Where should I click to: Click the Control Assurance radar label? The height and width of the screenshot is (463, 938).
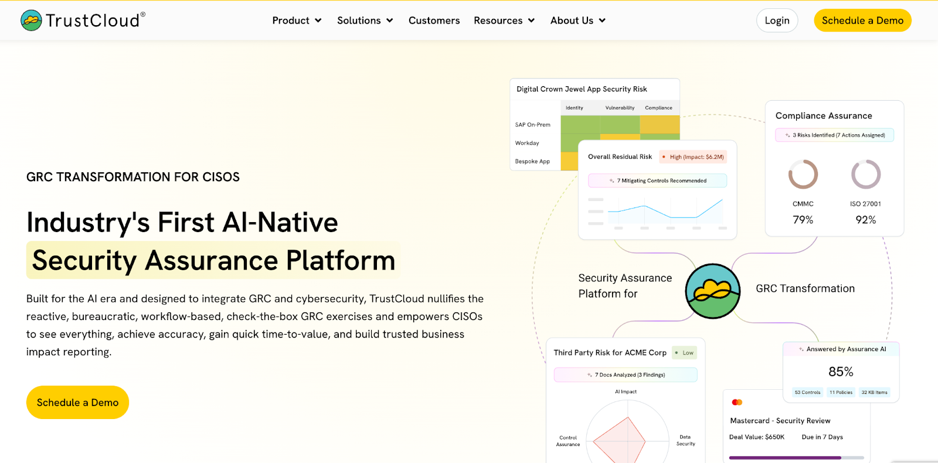click(567, 441)
